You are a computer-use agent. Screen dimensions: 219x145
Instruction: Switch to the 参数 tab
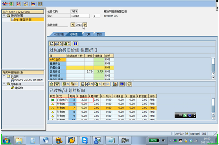click(x=99, y=34)
